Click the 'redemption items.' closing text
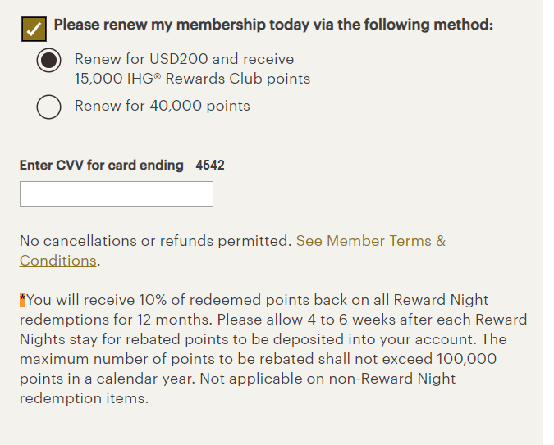554x445 pixels. pyautogui.click(x=84, y=399)
